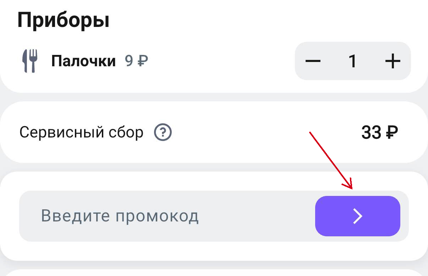Screen dimensions: 428x276
Task: Click the white chevron inside the purple button
Action: [x=358, y=216]
